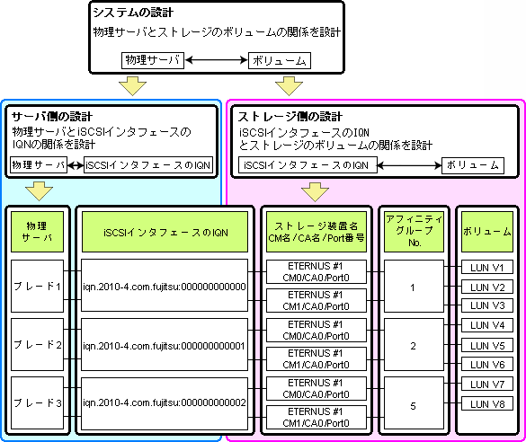Select the 物理サーバ box under システムの設計
The height and width of the screenshot is (442, 526).
point(153,61)
